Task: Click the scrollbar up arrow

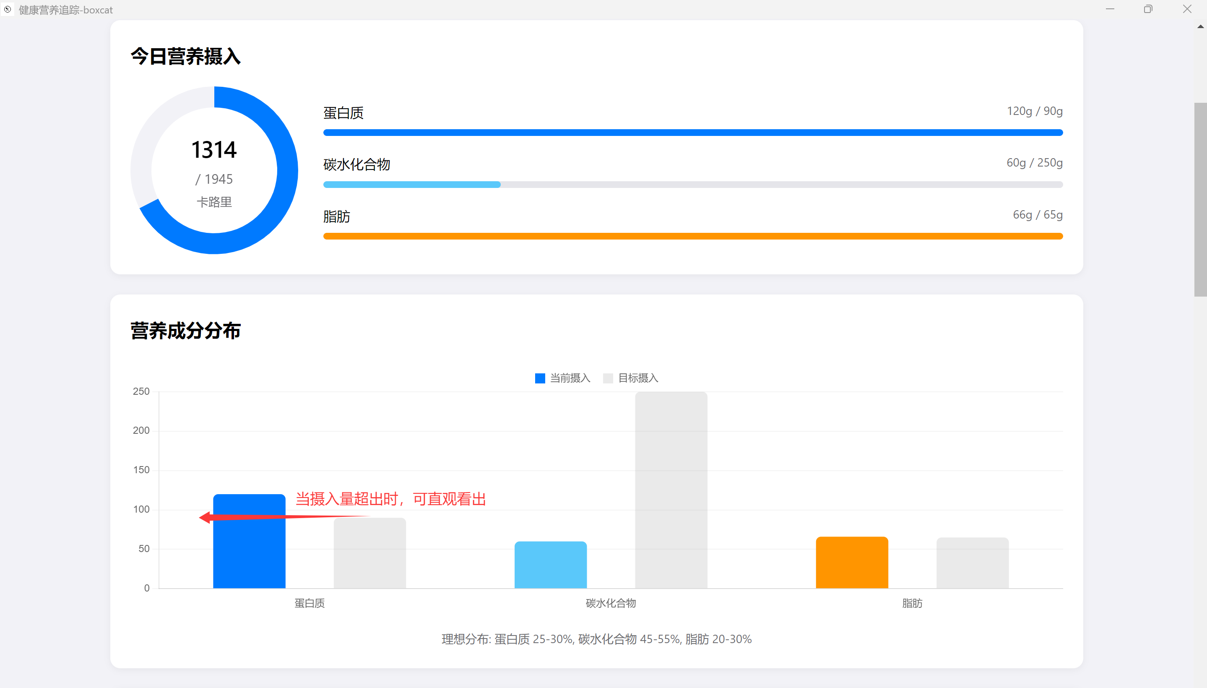Action: click(x=1200, y=26)
